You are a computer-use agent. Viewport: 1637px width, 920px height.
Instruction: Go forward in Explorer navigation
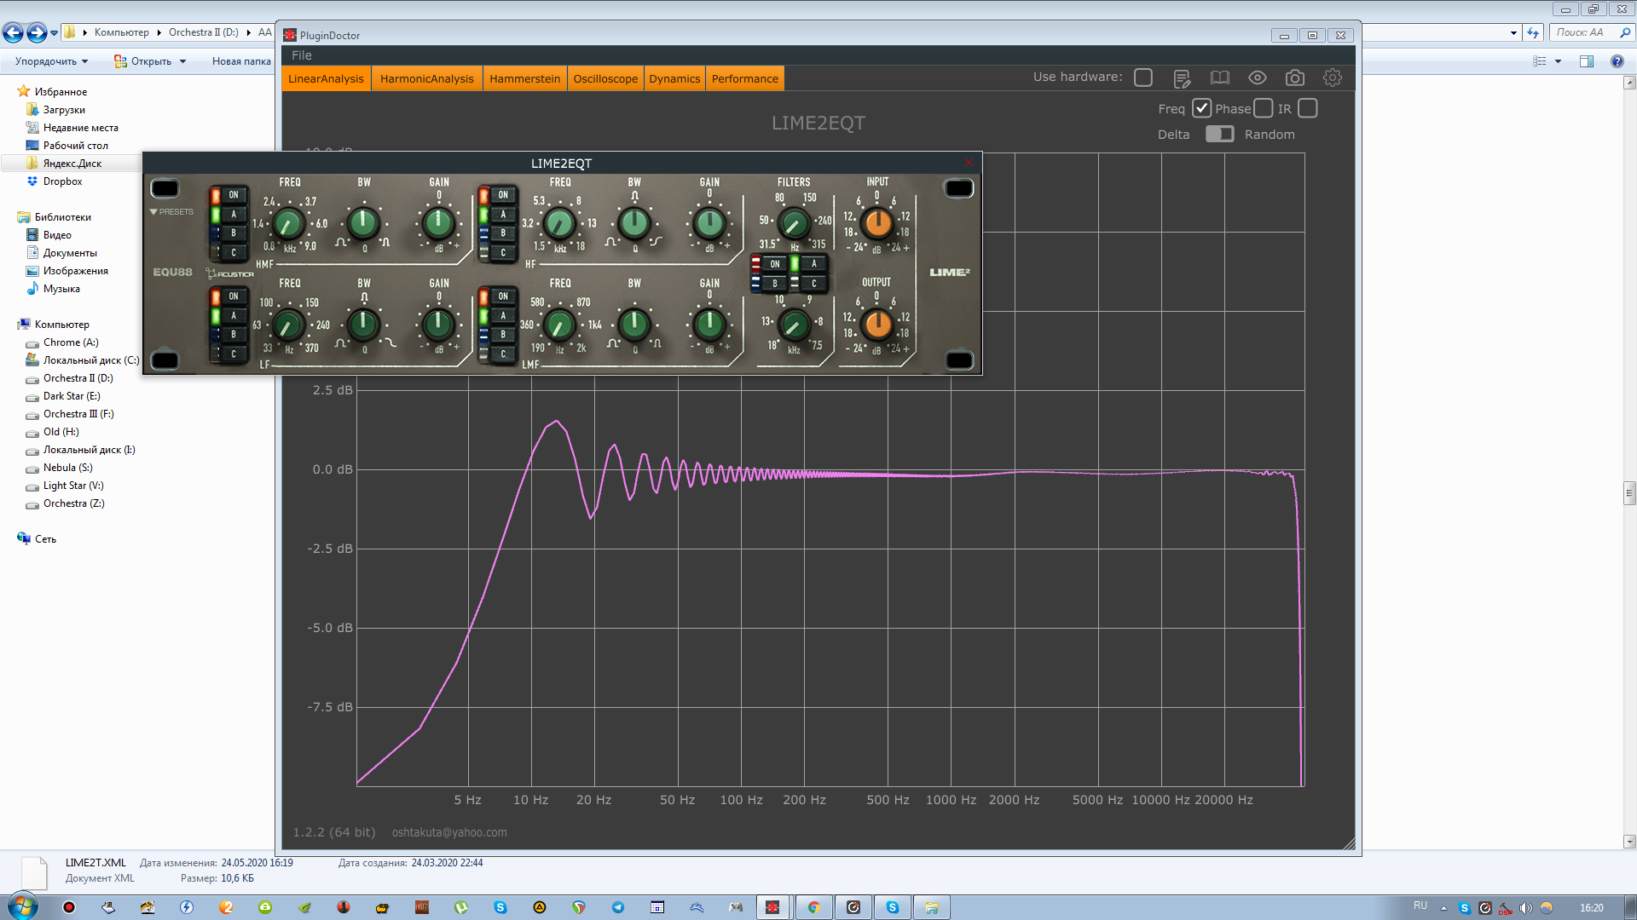37,32
